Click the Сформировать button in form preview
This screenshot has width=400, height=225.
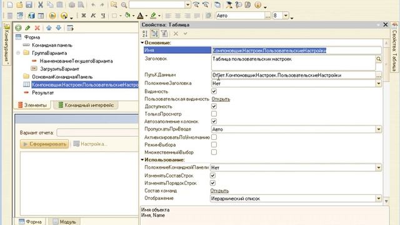44,144
